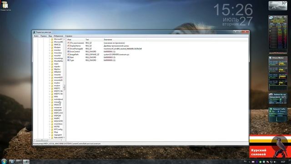Click the folder icon beside msahci
The image size is (291, 164).
pos(52,83)
